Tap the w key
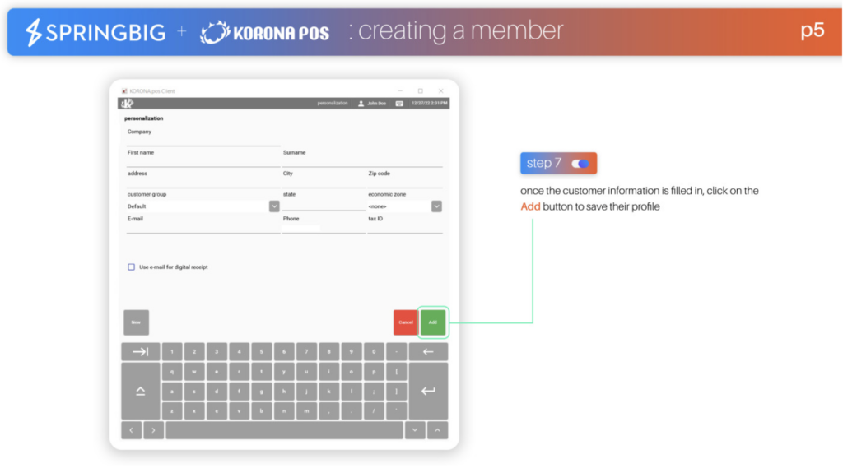 tap(194, 372)
